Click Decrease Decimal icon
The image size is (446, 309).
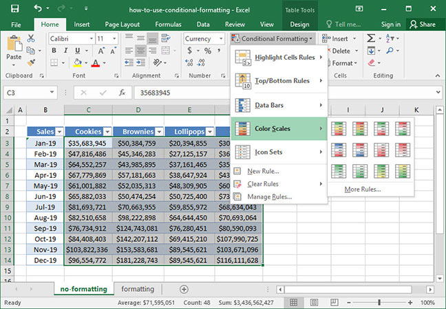click(201, 62)
